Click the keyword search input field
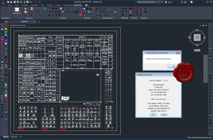Viewport: 213px width, 140px height. click(149, 2)
